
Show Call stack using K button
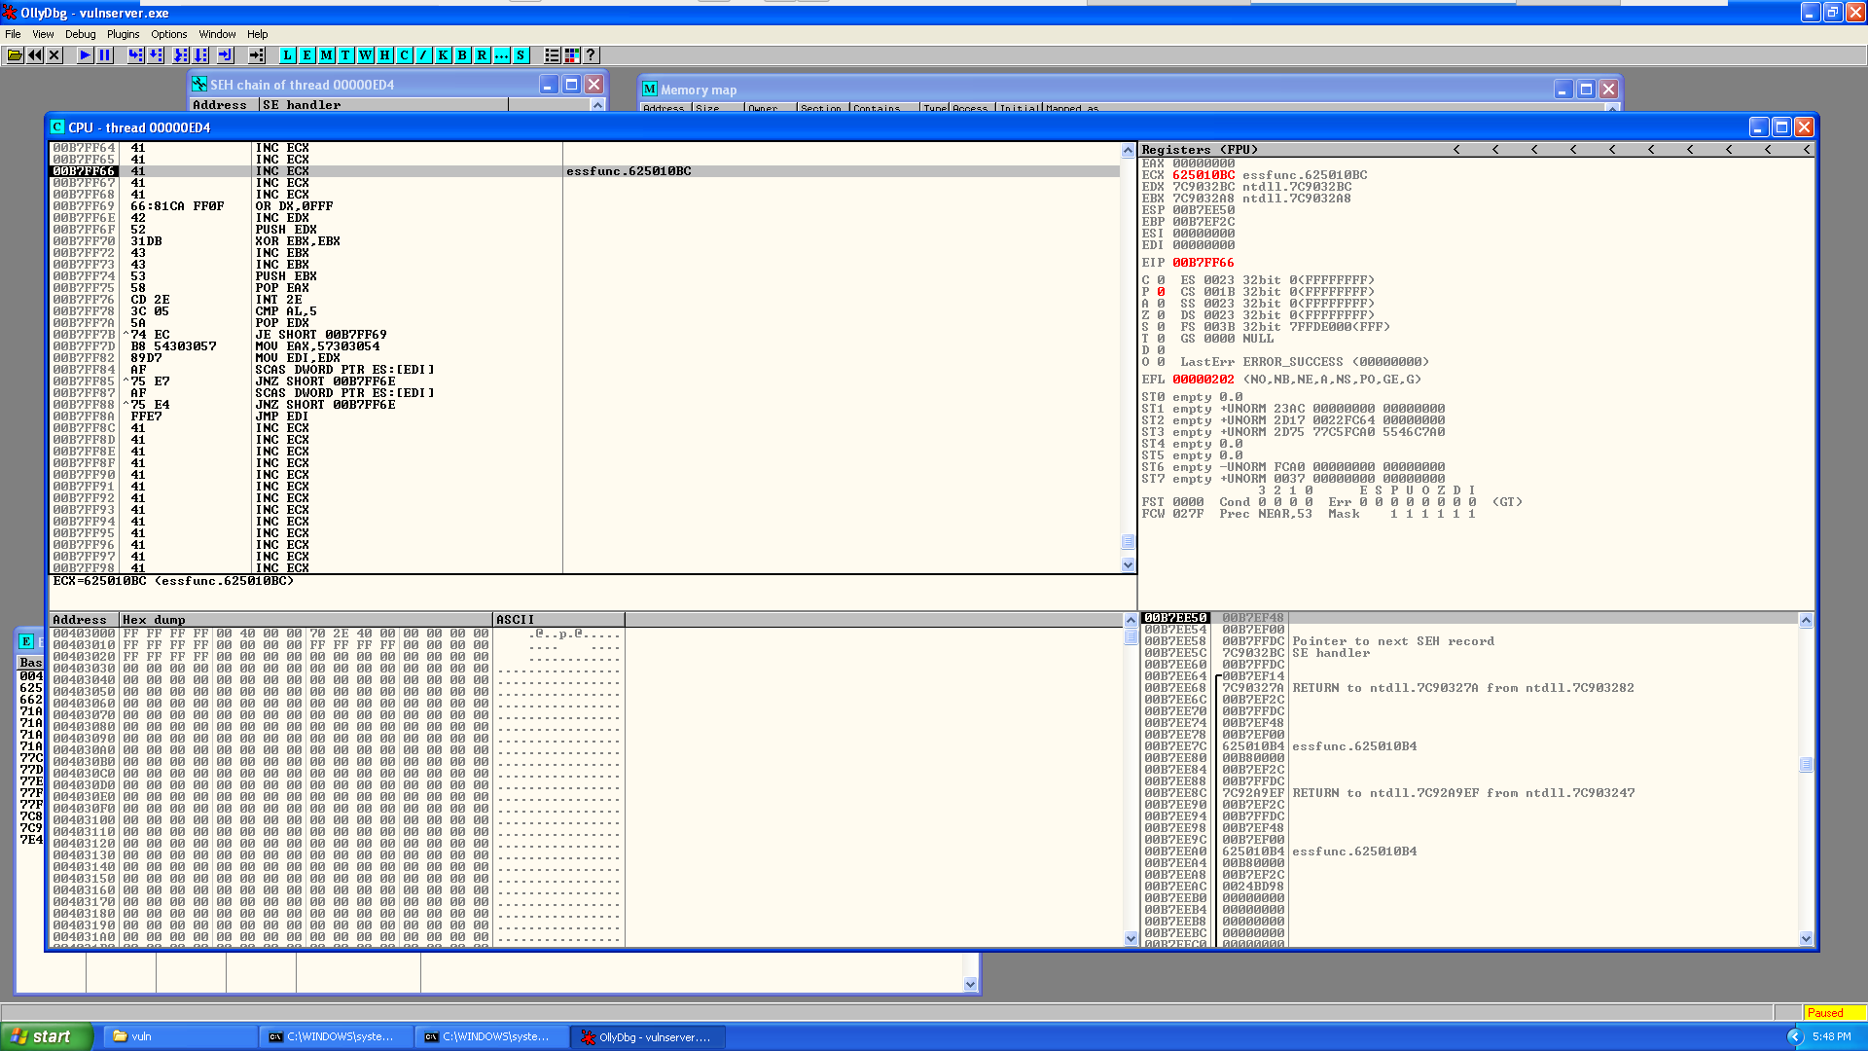click(443, 55)
